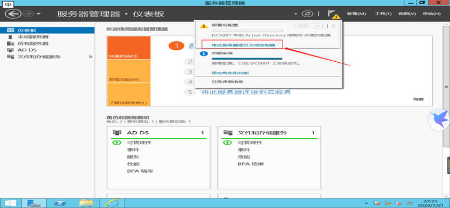450x208 pixels.
Task: Open the 帮助(H) menu
Action: [431, 13]
